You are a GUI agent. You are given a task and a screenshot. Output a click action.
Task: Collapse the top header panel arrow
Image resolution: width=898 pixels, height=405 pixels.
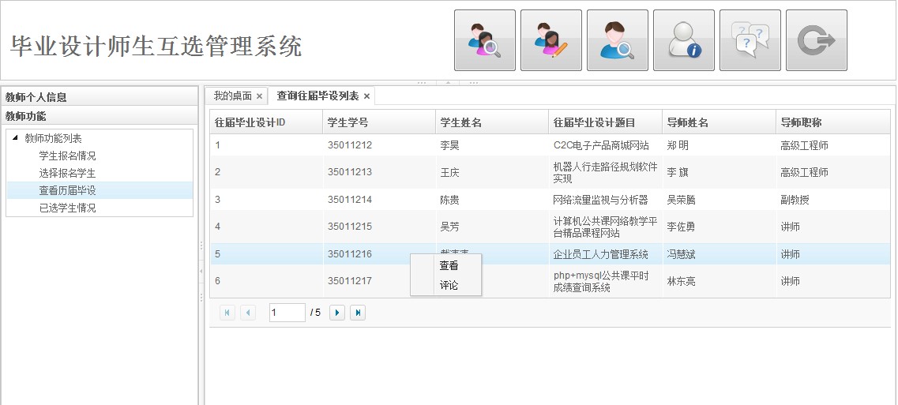[x=449, y=82]
